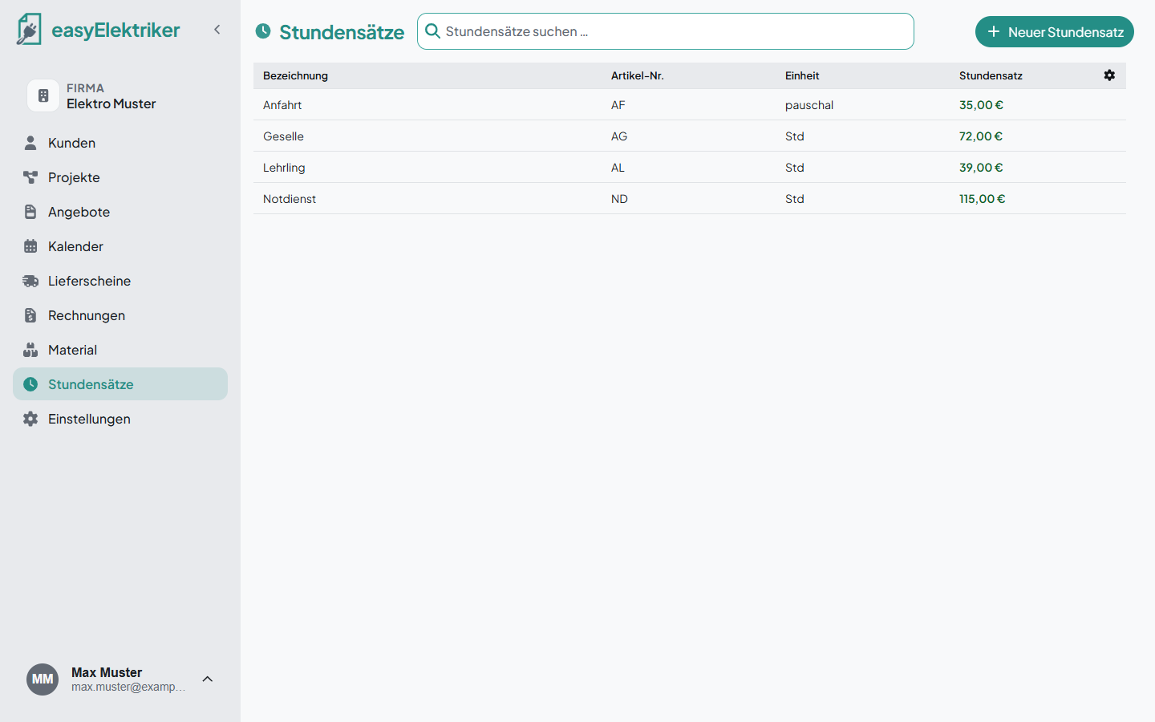The height and width of the screenshot is (722, 1155).
Task: Open the Anfahrt row
Action: pyautogui.click(x=690, y=105)
